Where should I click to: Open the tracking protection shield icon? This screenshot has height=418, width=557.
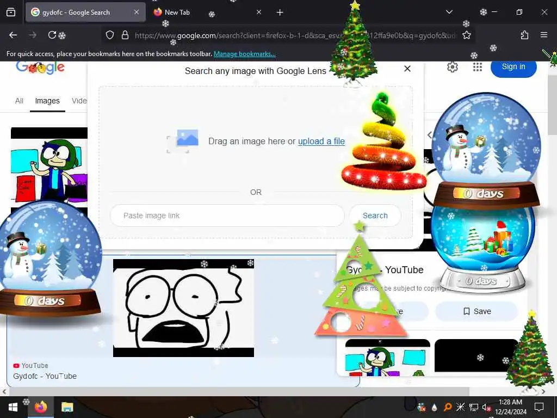pyautogui.click(x=110, y=35)
